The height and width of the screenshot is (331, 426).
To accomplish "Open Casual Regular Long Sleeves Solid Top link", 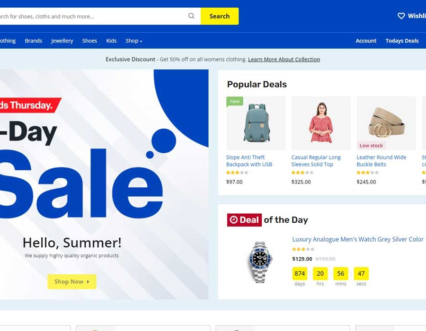I will click(316, 161).
